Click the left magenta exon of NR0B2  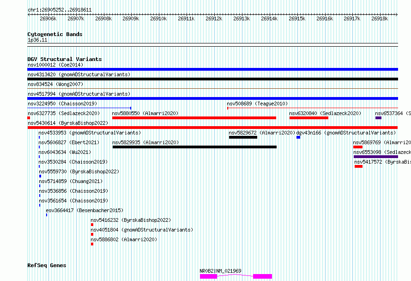coord(208,276)
